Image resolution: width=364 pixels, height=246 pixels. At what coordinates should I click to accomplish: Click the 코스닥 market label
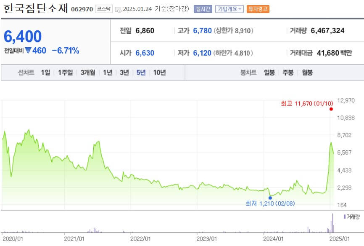point(104,9)
